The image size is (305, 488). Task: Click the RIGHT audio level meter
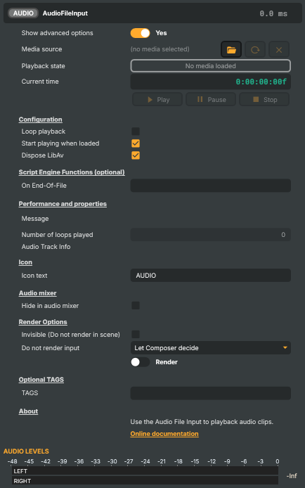coord(145,480)
